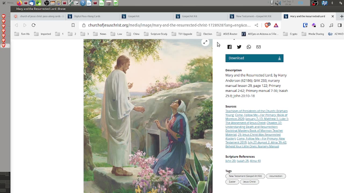Launch Thunderbird from the top panel
This screenshot has height=193, width=344.
point(32,3)
